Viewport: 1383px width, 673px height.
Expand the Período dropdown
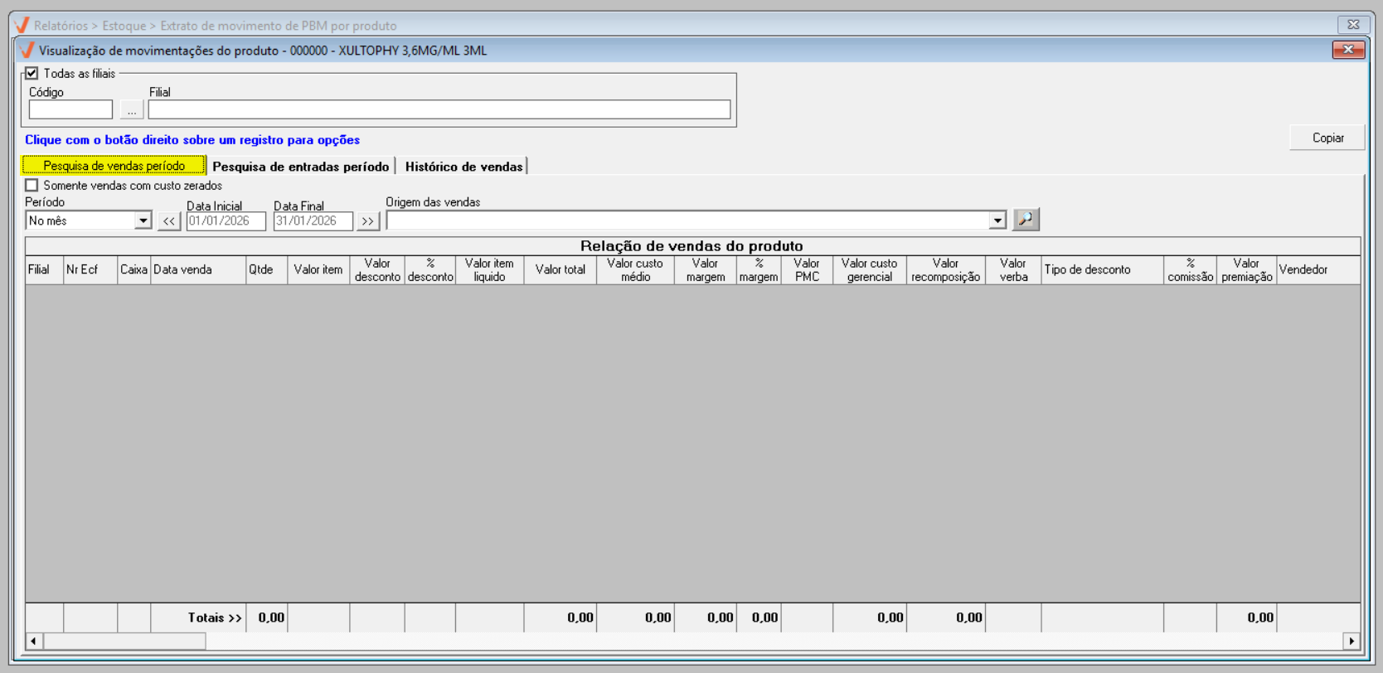tap(143, 221)
